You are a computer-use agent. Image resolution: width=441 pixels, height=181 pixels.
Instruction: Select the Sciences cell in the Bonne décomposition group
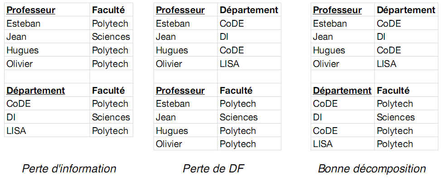pos(407,117)
